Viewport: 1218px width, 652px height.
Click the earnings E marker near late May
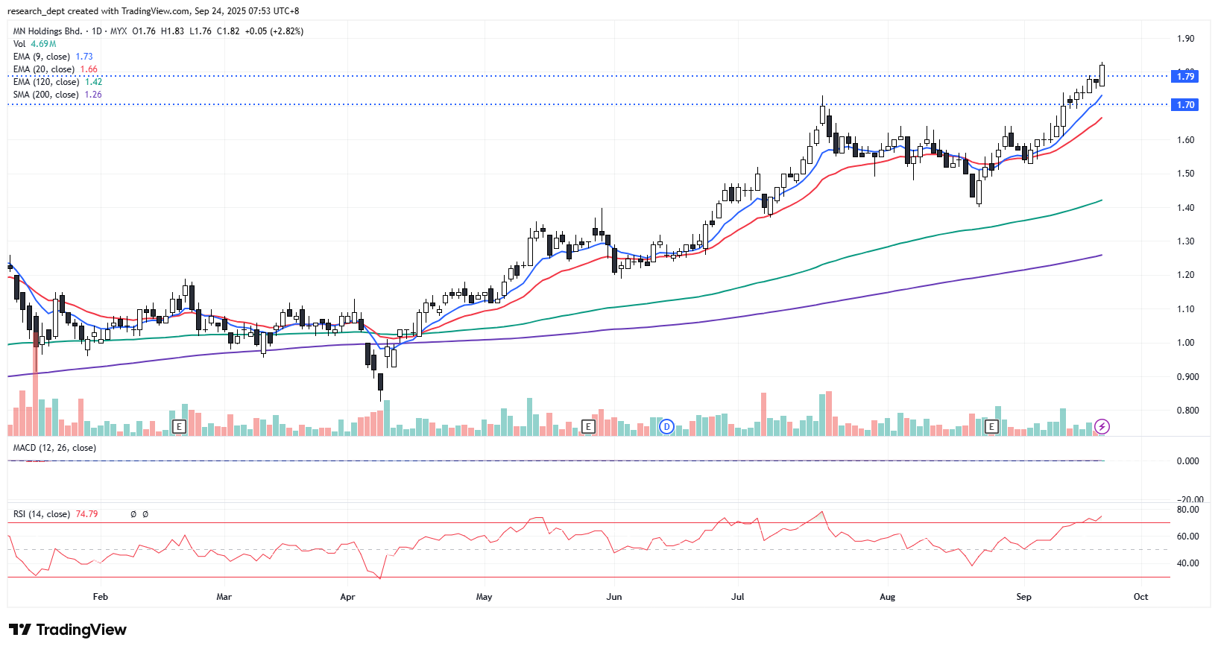(x=588, y=427)
